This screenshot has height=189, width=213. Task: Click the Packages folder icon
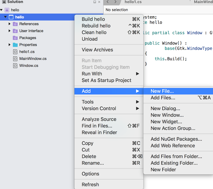click(x=15, y=38)
